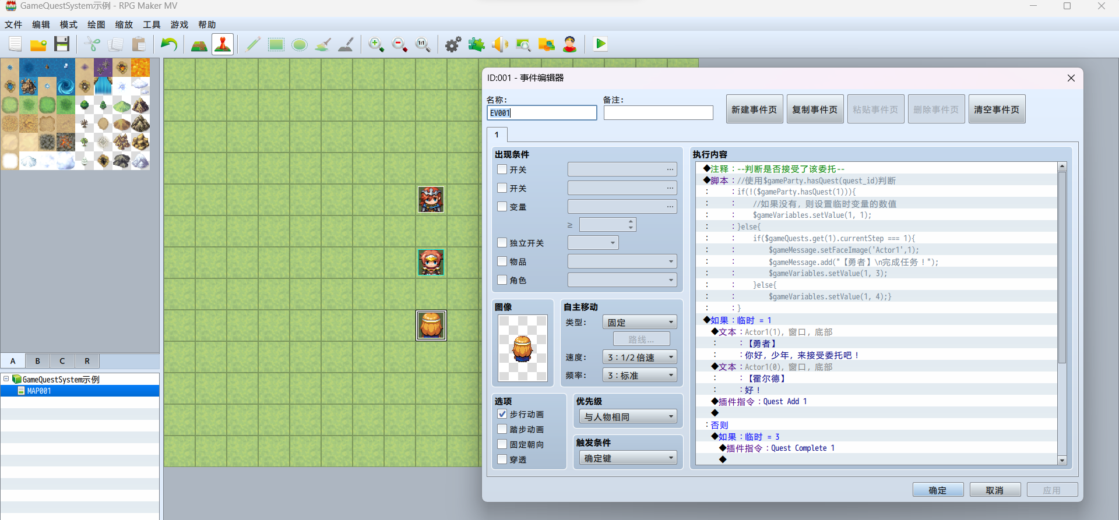Image resolution: width=1119 pixels, height=520 pixels.
Task: Click the Save Project floppy icon
Action: (x=62, y=44)
